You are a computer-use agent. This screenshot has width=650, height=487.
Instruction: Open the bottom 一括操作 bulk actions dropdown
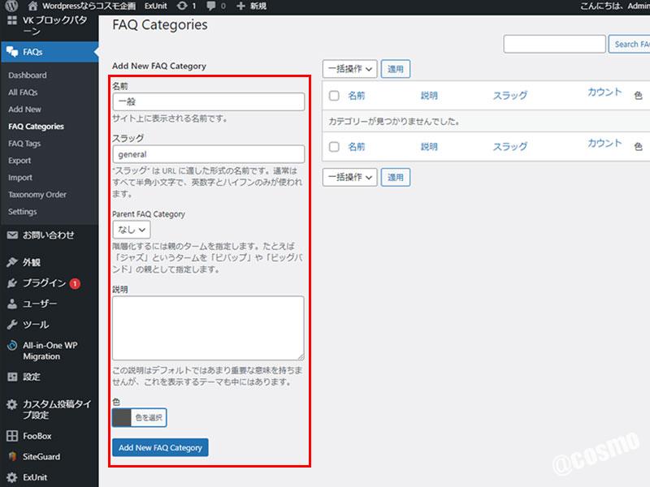pyautogui.click(x=350, y=177)
